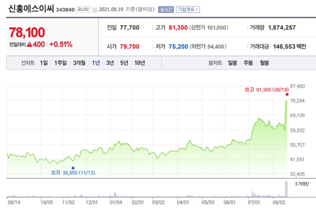
Task: Click the low price 75,200
Action: coord(178,47)
